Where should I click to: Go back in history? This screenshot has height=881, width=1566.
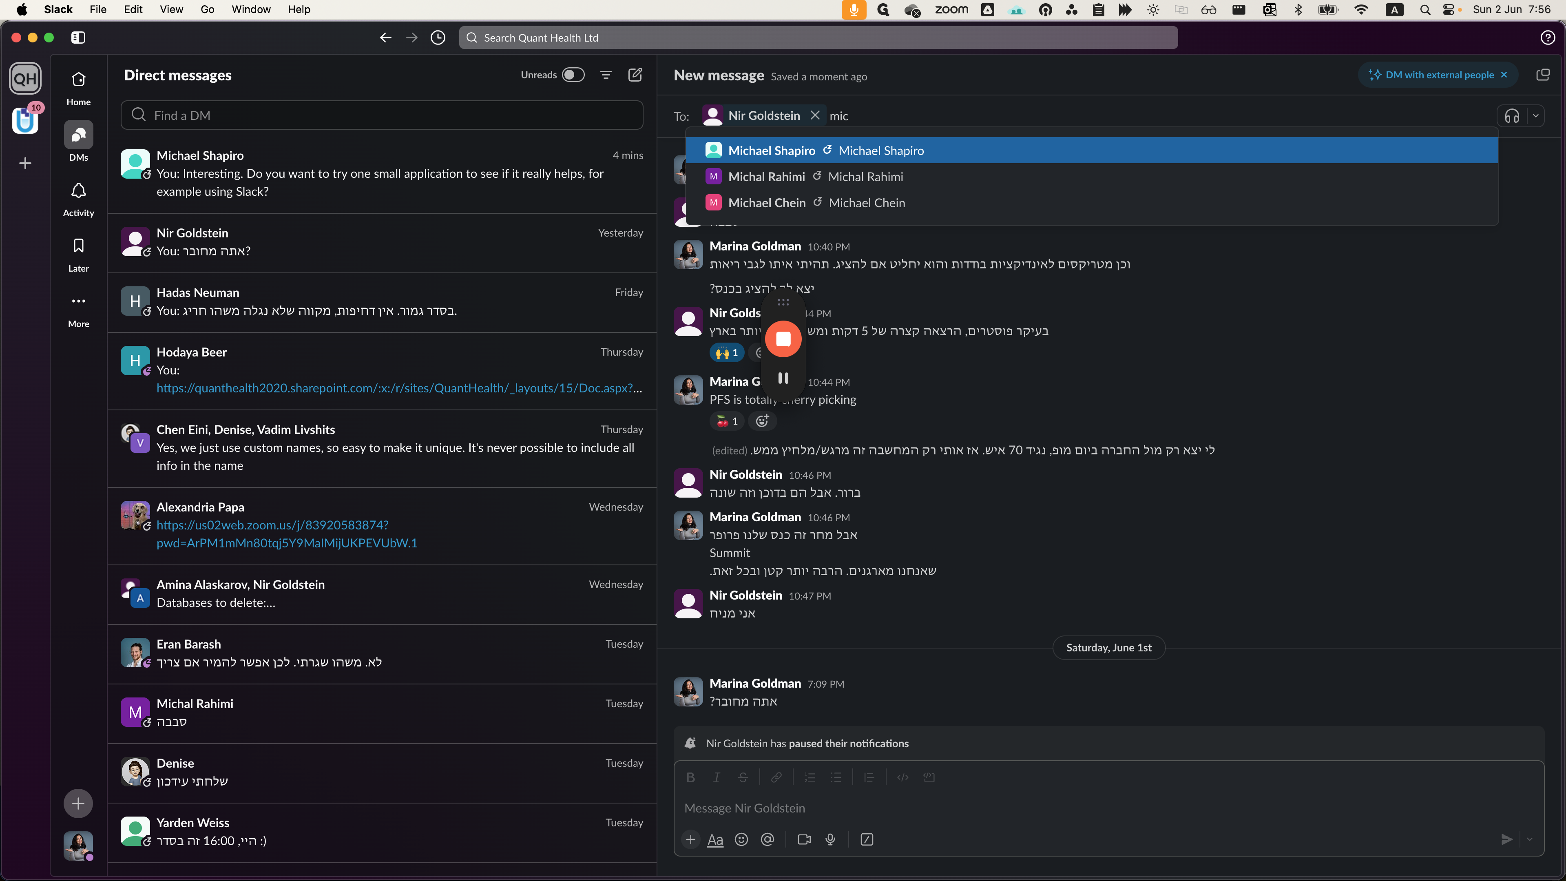(385, 38)
